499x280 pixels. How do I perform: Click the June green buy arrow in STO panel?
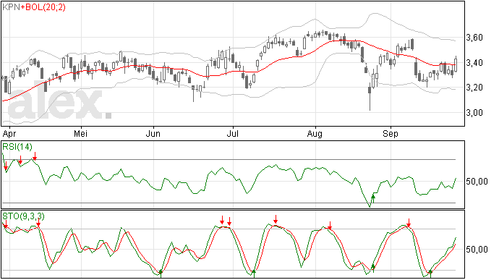[161, 273]
